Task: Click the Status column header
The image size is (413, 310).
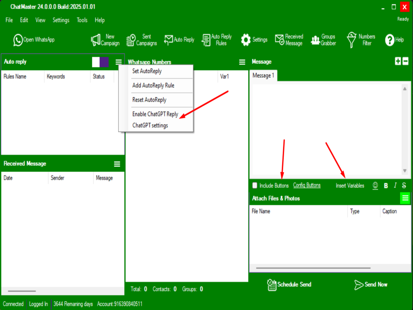Action: coord(99,77)
